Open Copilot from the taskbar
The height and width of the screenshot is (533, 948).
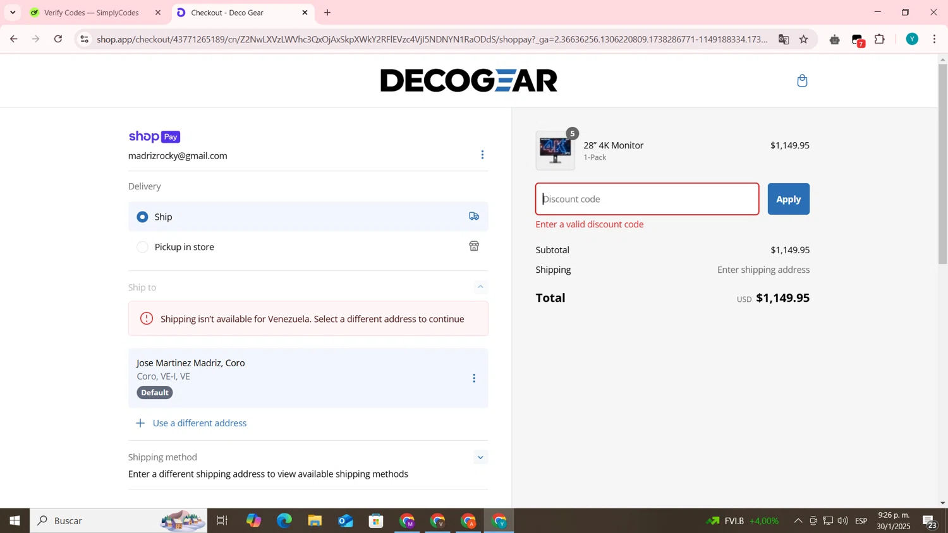(253, 521)
